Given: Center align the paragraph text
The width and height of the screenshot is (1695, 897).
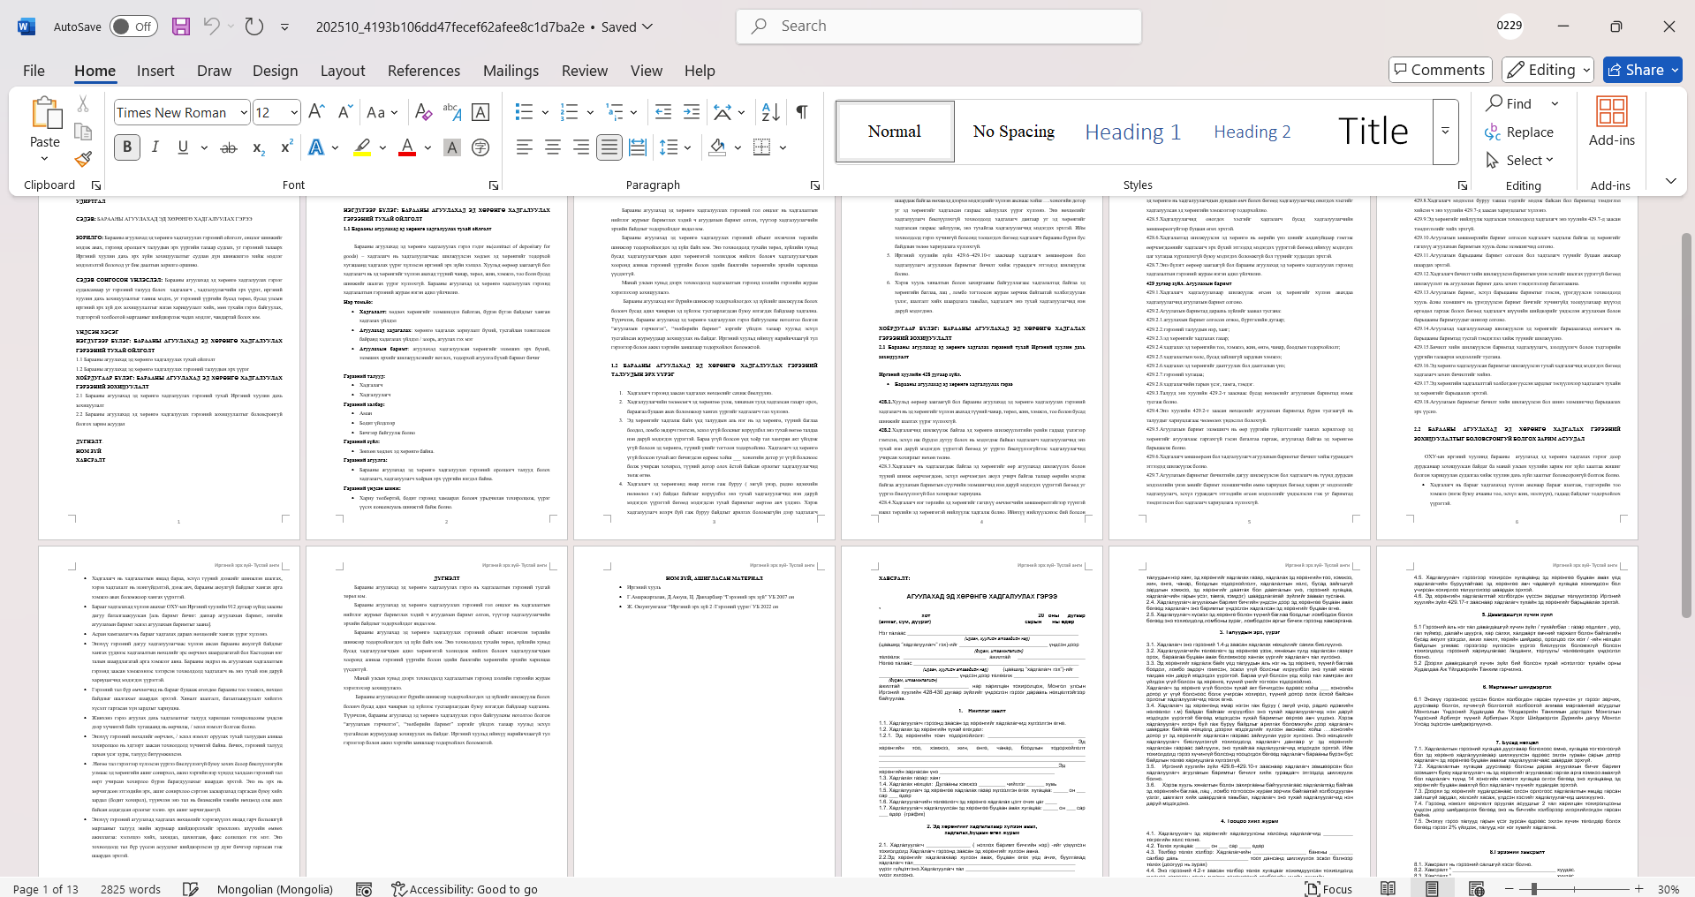Looking at the screenshot, I should point(553,147).
